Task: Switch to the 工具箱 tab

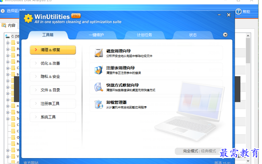Action: point(48,35)
